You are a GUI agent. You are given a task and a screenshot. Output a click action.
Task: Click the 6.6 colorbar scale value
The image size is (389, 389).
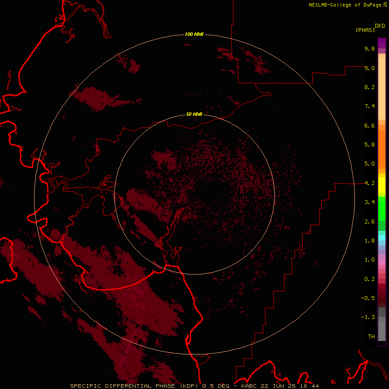pos(370,125)
